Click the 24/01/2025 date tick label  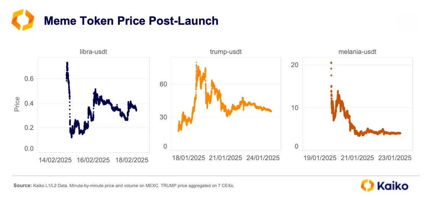(263, 158)
